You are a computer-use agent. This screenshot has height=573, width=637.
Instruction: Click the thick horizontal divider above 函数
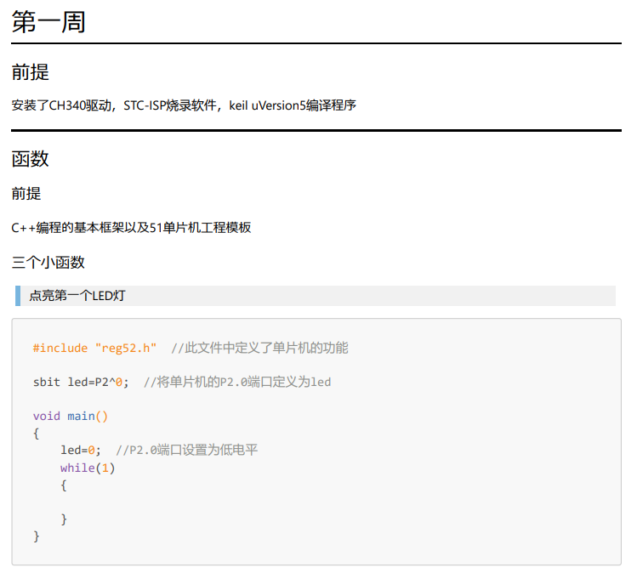point(316,130)
